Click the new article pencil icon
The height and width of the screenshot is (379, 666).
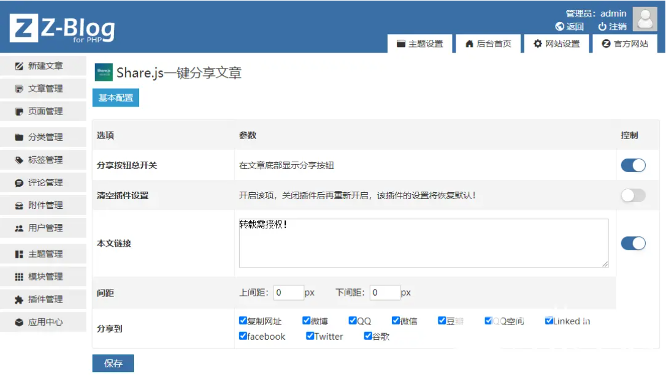[18, 66]
